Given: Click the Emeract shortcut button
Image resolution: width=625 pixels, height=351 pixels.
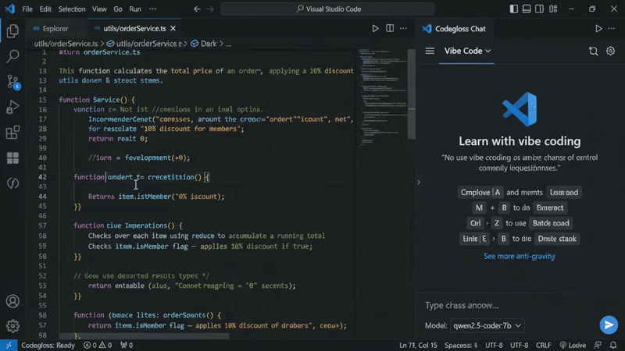Looking at the screenshot, I should tap(550, 207).
